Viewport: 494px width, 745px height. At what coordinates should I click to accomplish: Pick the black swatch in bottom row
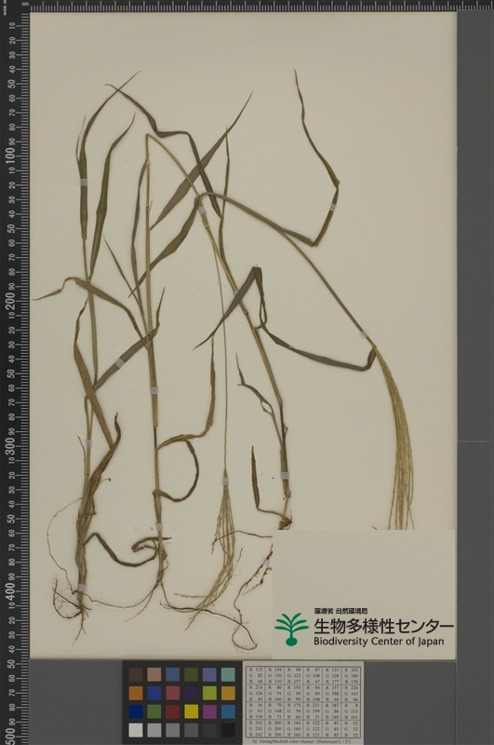click(228, 730)
